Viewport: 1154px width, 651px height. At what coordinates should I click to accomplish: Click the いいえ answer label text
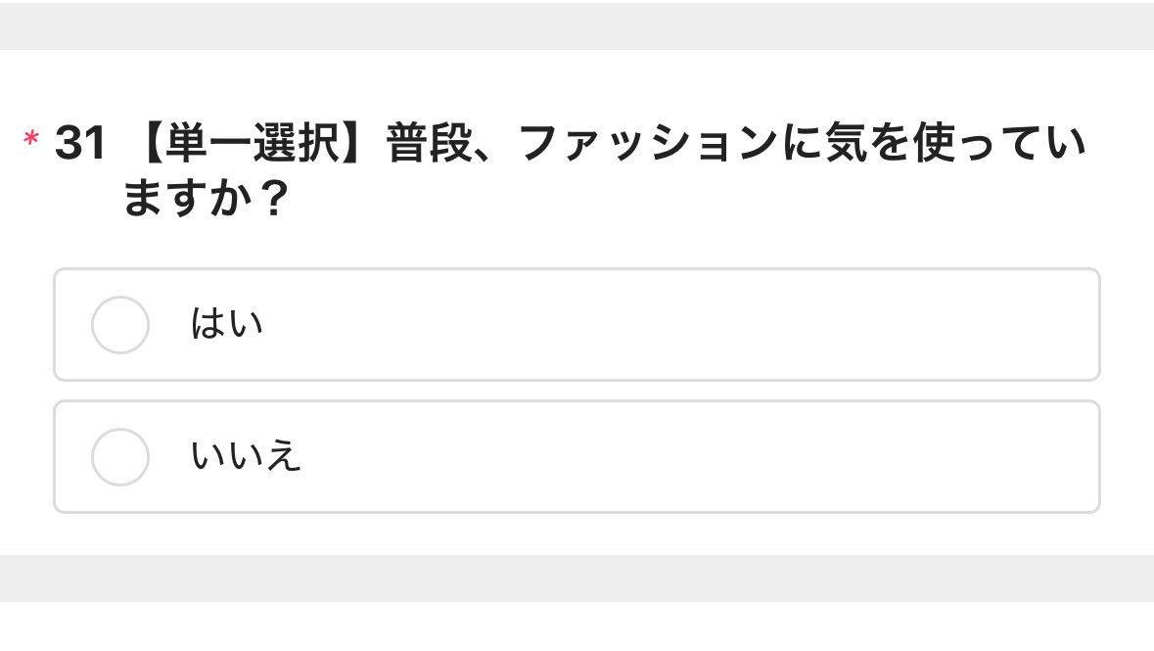point(246,456)
